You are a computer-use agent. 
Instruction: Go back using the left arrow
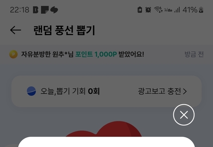[16, 30]
